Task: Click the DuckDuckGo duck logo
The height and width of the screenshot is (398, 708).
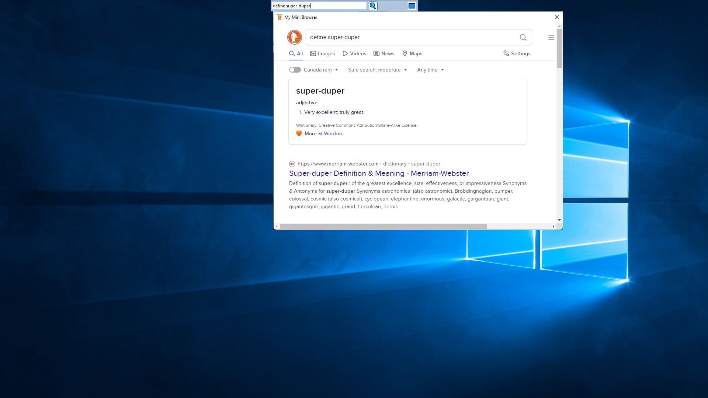Action: (294, 37)
